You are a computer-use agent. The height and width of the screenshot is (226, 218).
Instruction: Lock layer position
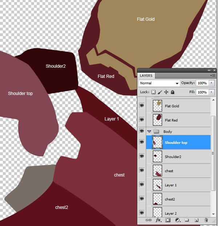[x=166, y=92]
